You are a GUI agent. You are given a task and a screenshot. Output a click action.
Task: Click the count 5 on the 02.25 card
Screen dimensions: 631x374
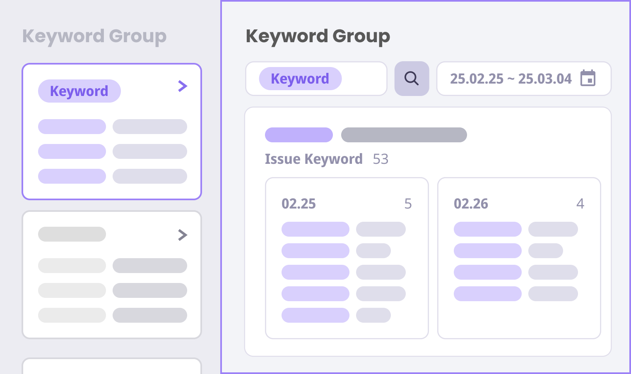[x=408, y=204]
